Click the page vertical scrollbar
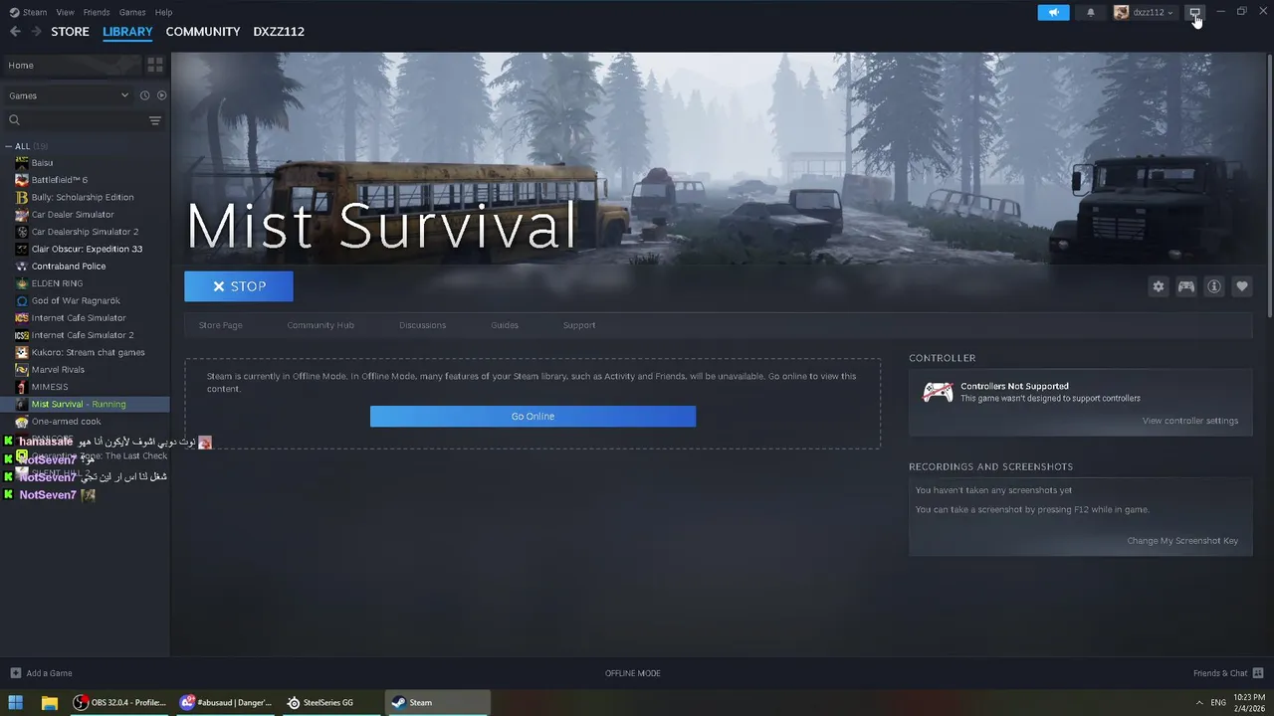This screenshot has width=1274, height=716. (x=1270, y=184)
